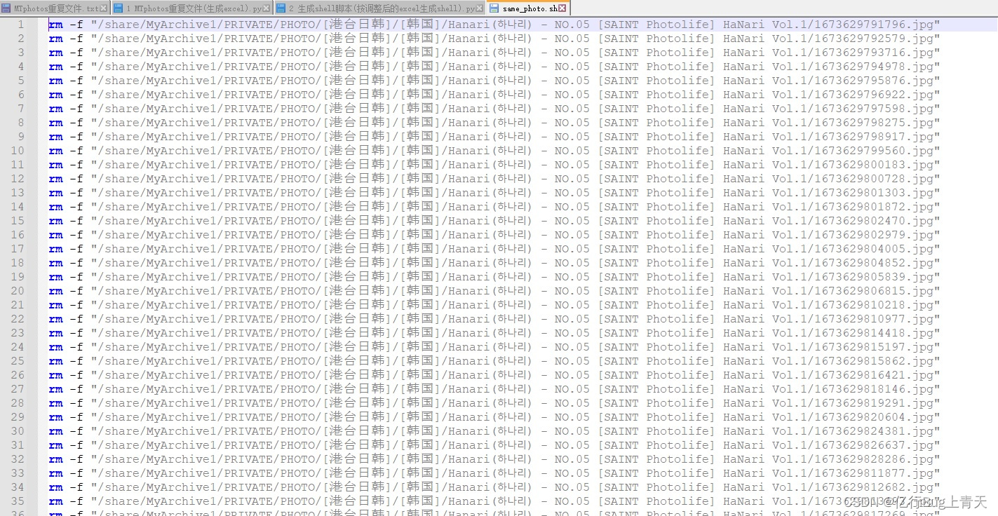Screen dimensions: 998x516
Task: Click [韩国] folder name on line 18
Action: click(x=420, y=263)
